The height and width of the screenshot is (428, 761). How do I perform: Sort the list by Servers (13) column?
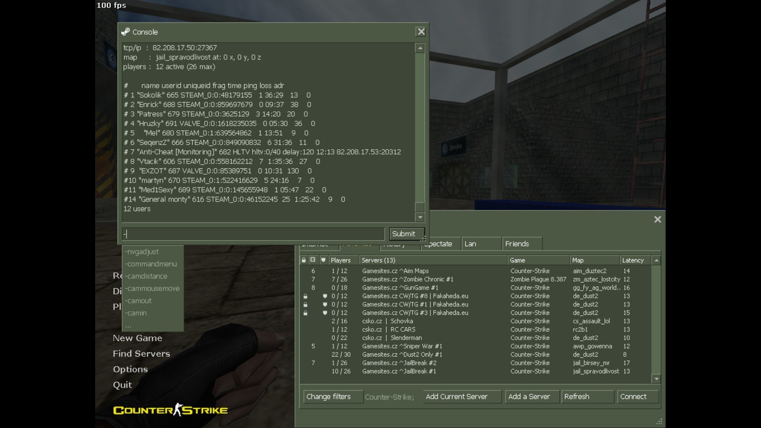433,260
